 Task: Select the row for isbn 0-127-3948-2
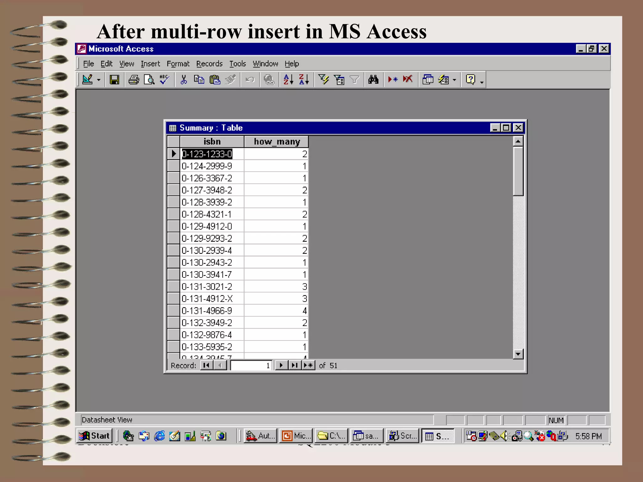[173, 190]
